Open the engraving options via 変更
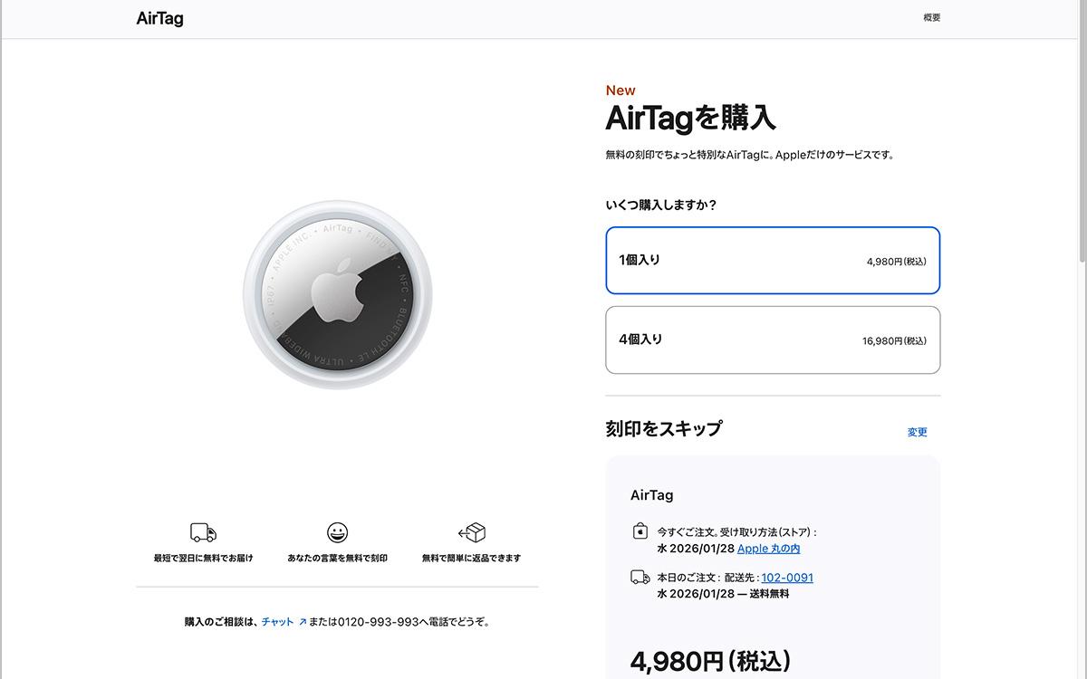 pyautogui.click(x=916, y=432)
